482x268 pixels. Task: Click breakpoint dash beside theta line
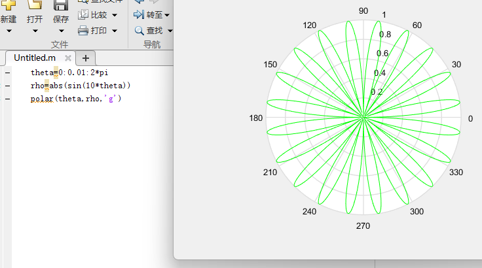(7, 73)
